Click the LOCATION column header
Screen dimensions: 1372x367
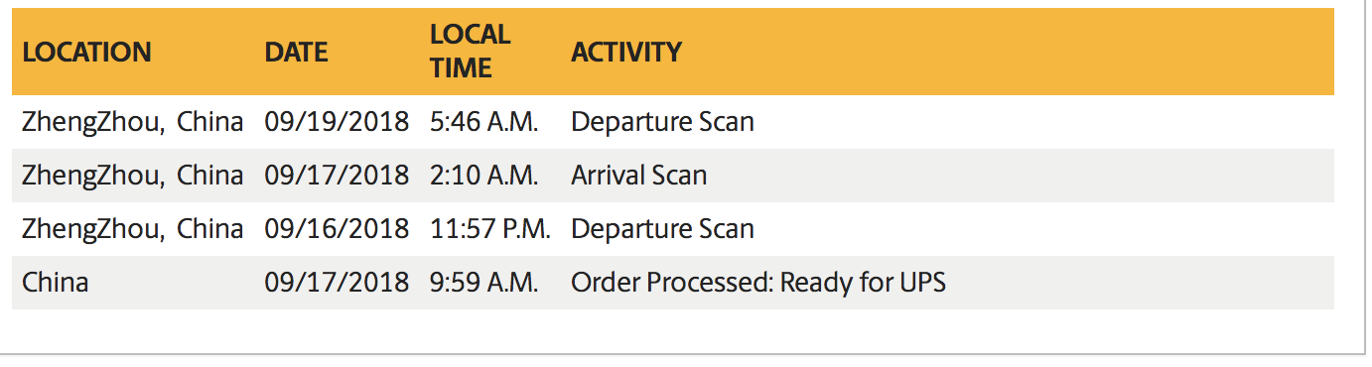click(x=86, y=53)
